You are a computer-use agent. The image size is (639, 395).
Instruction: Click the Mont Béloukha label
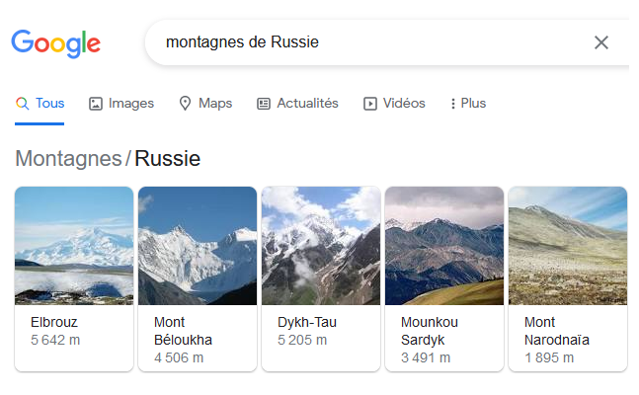point(184,331)
